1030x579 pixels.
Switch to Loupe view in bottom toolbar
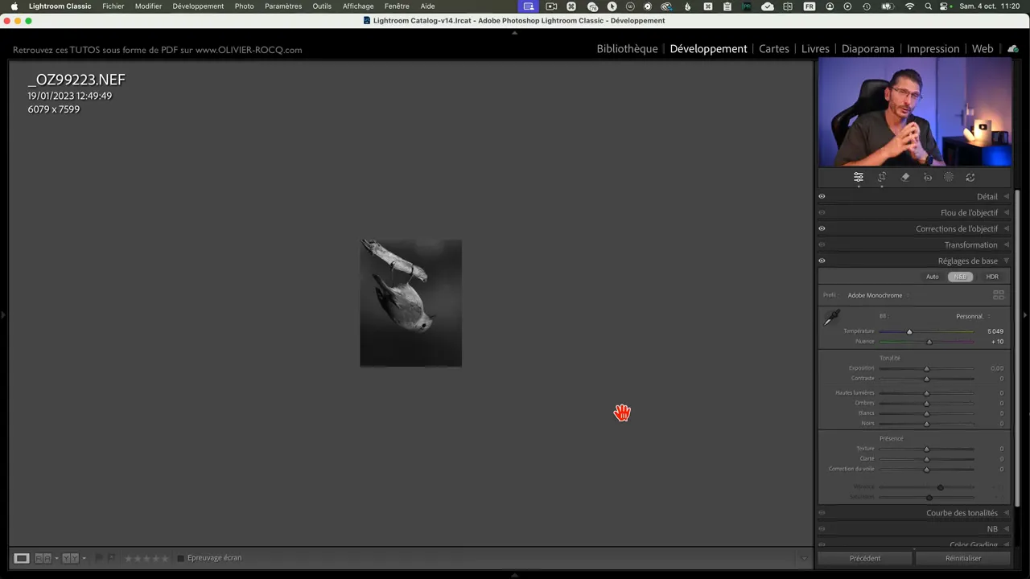[22, 558]
